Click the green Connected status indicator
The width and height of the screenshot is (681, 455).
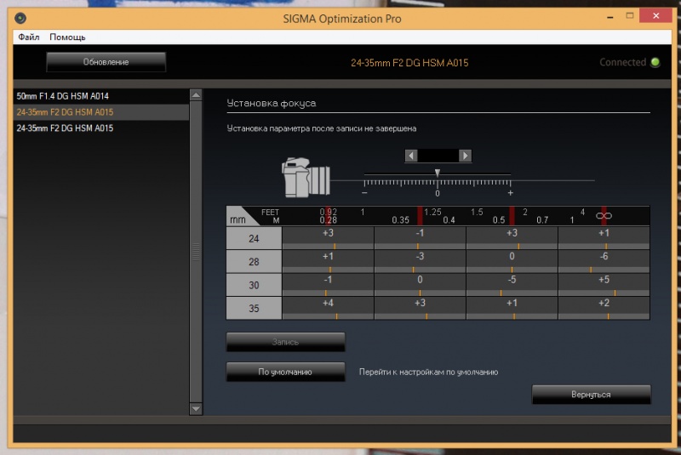tap(655, 62)
